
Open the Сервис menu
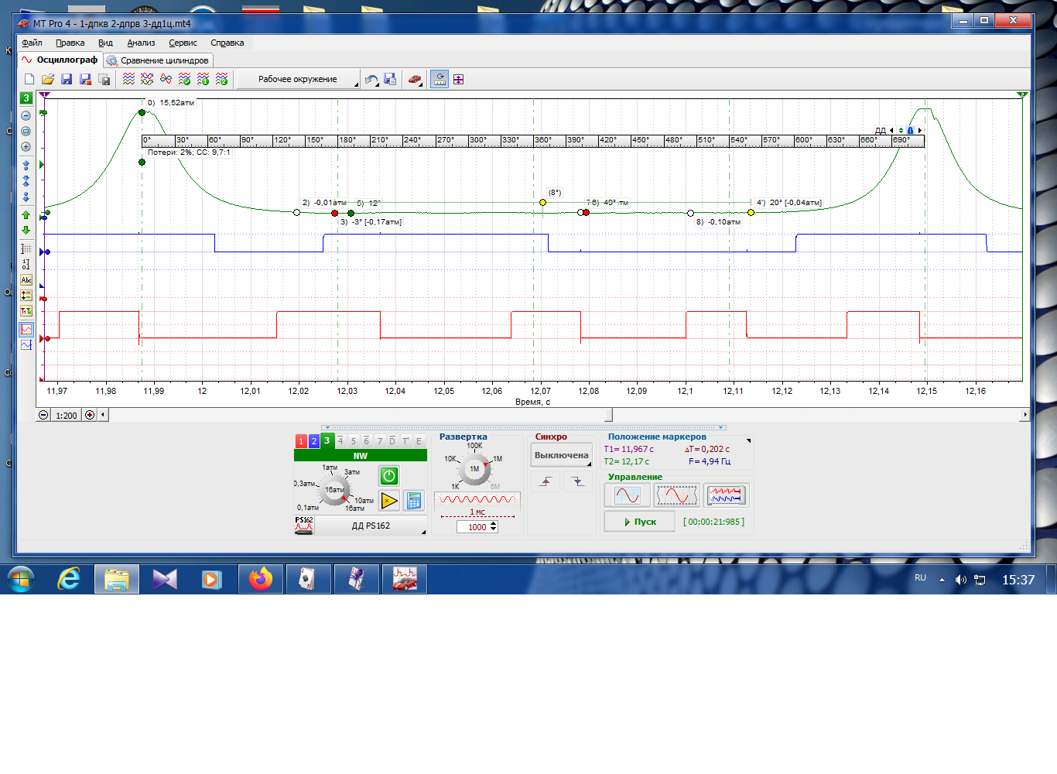tap(183, 43)
